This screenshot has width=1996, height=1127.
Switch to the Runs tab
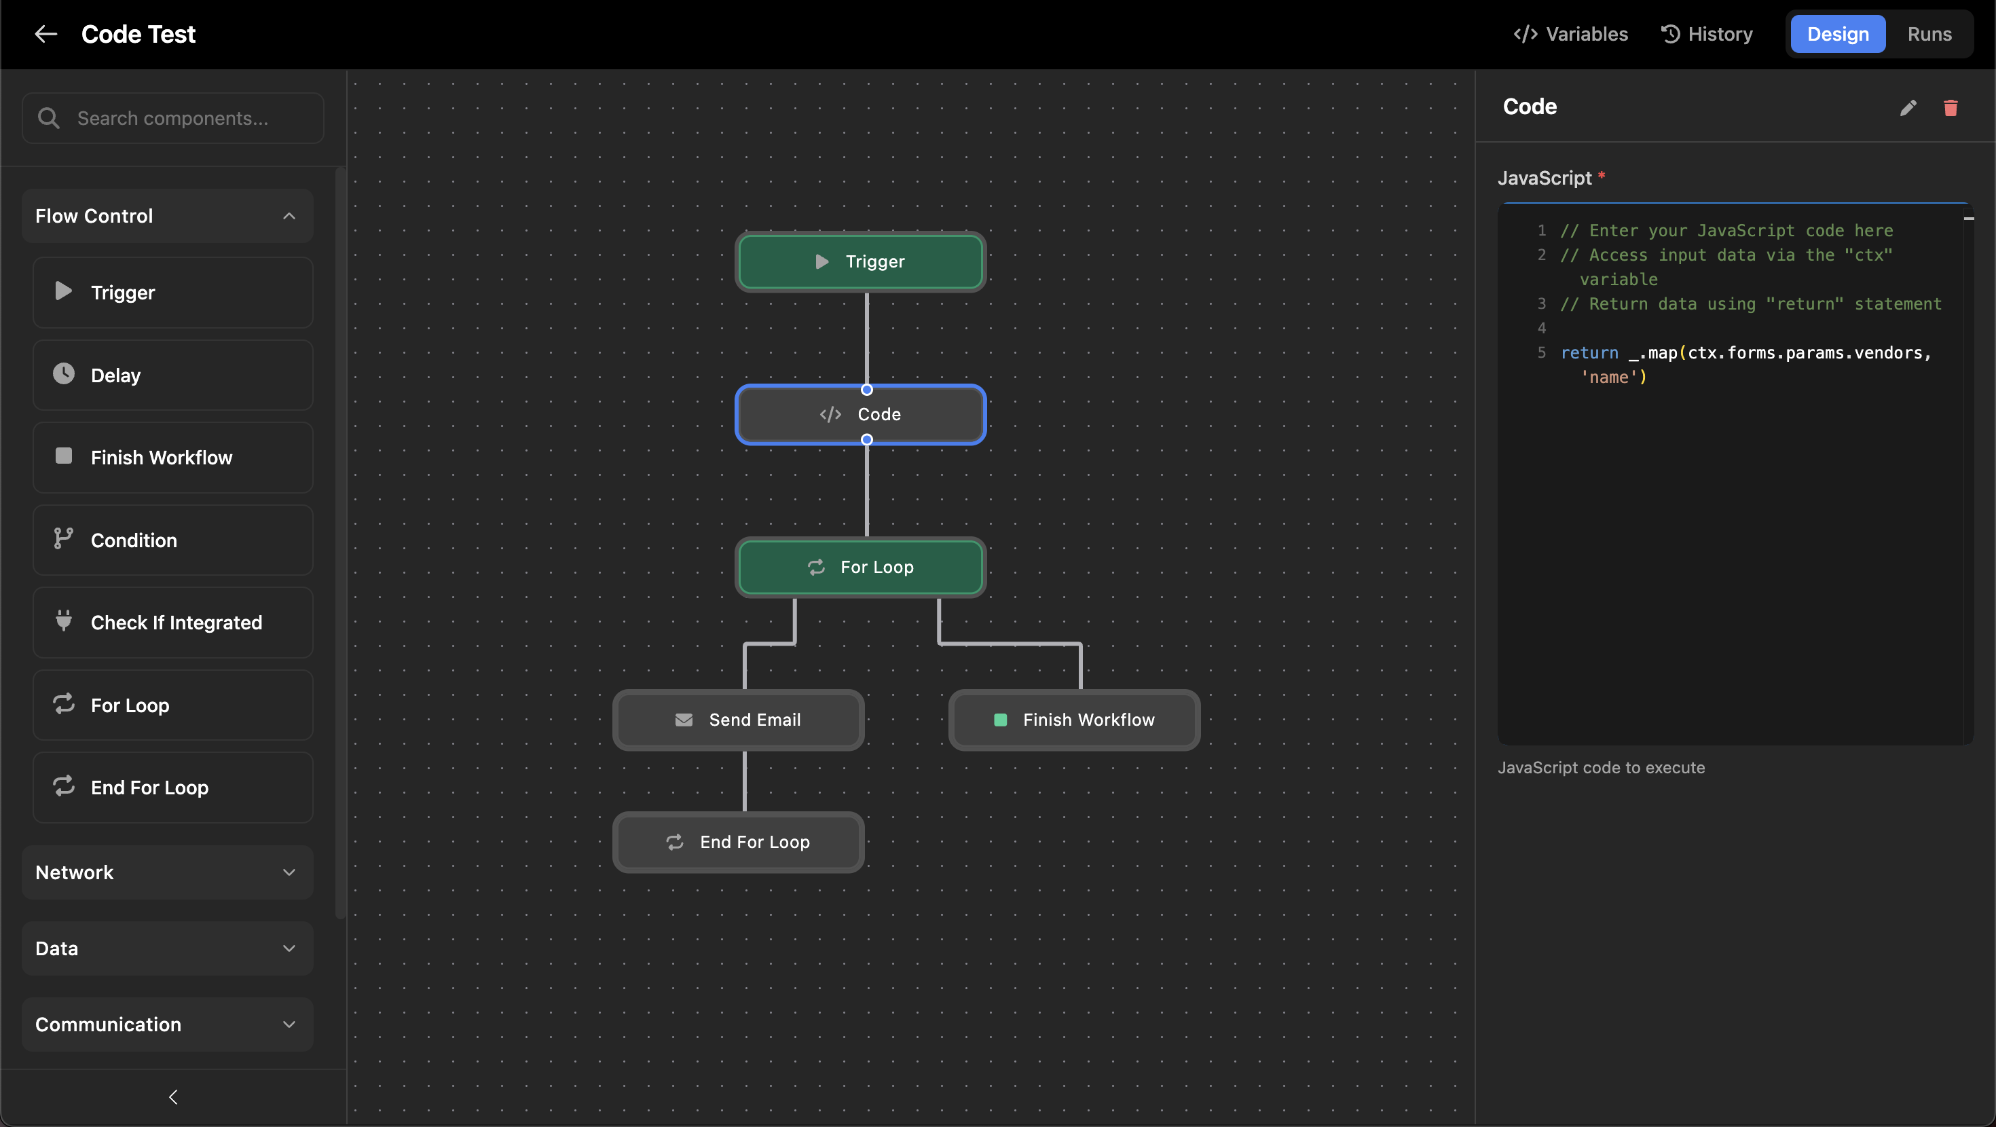tap(1929, 34)
